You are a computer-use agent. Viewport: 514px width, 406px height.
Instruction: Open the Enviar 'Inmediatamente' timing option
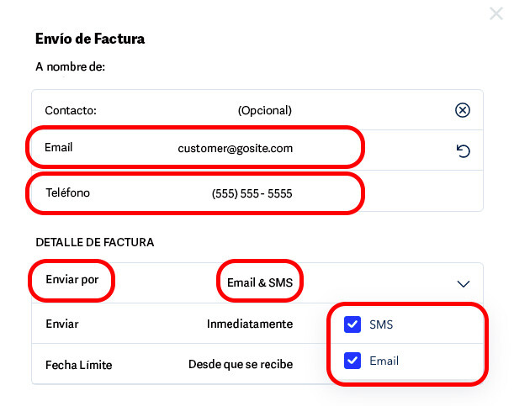[x=250, y=324]
